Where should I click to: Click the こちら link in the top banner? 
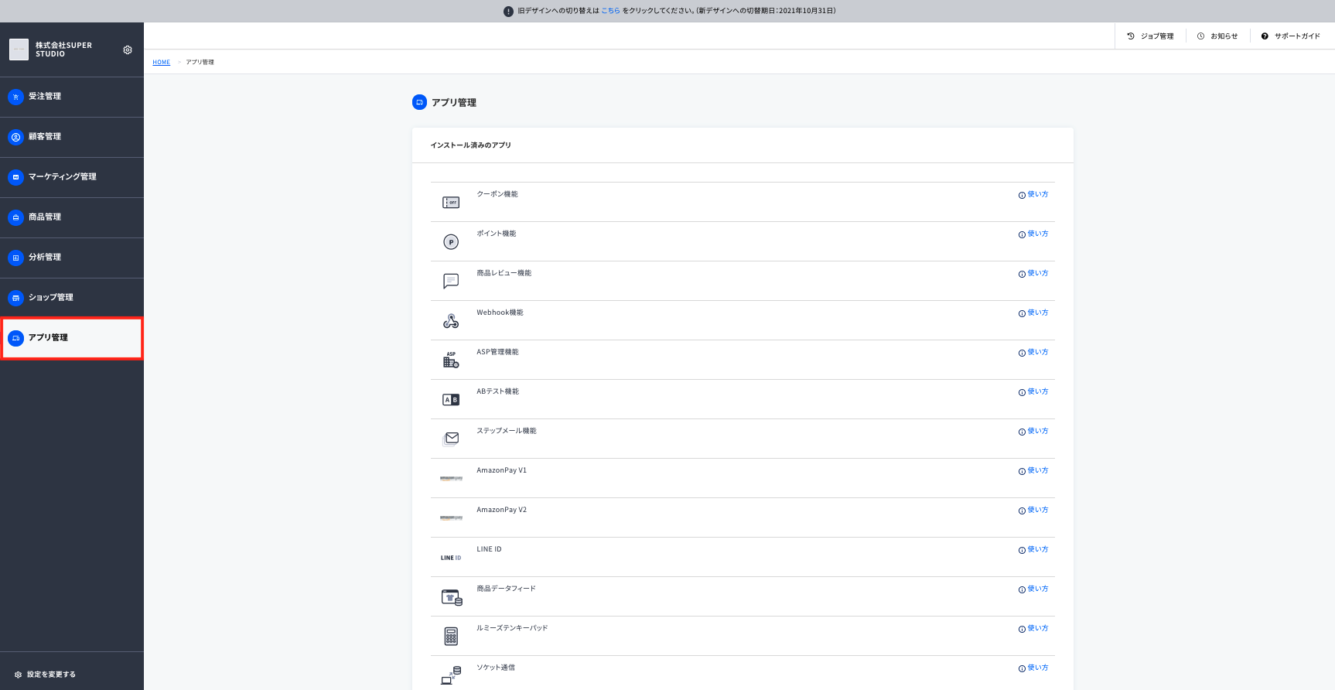[610, 11]
